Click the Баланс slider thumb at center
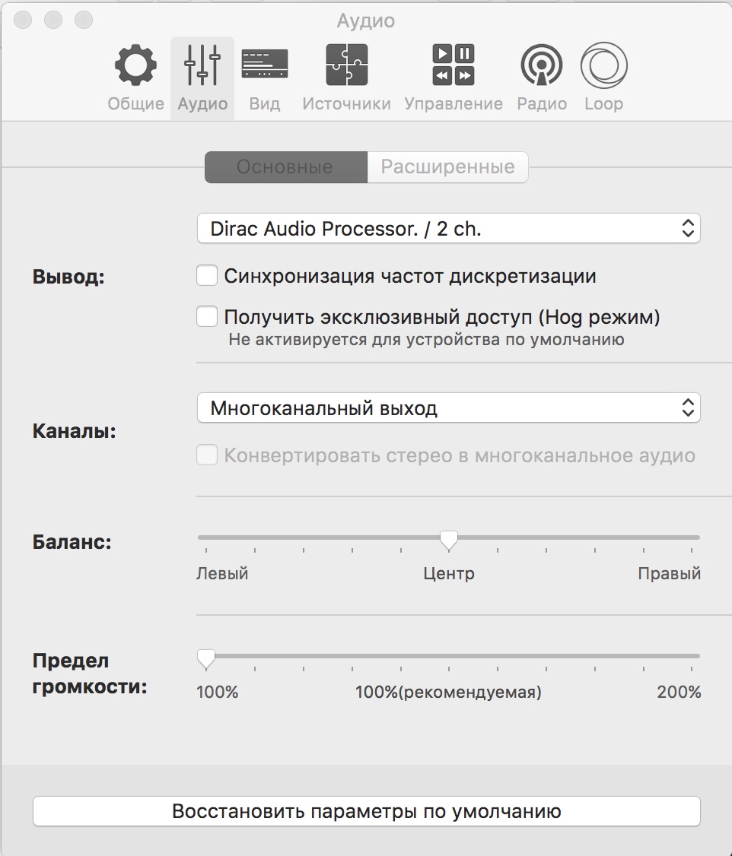 coord(449,540)
